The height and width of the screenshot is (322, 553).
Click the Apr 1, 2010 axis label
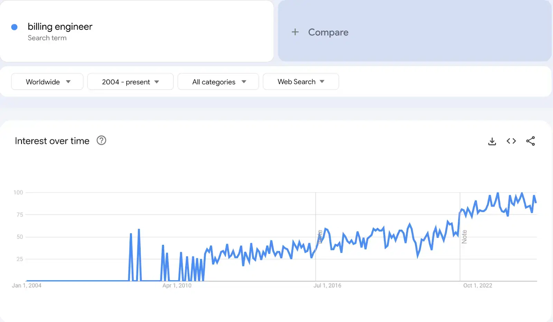pos(177,285)
